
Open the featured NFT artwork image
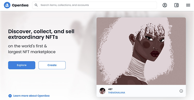[141, 51]
